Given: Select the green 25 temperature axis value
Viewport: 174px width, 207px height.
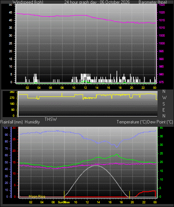Looking at the screenshot, I should [x=161, y=154].
